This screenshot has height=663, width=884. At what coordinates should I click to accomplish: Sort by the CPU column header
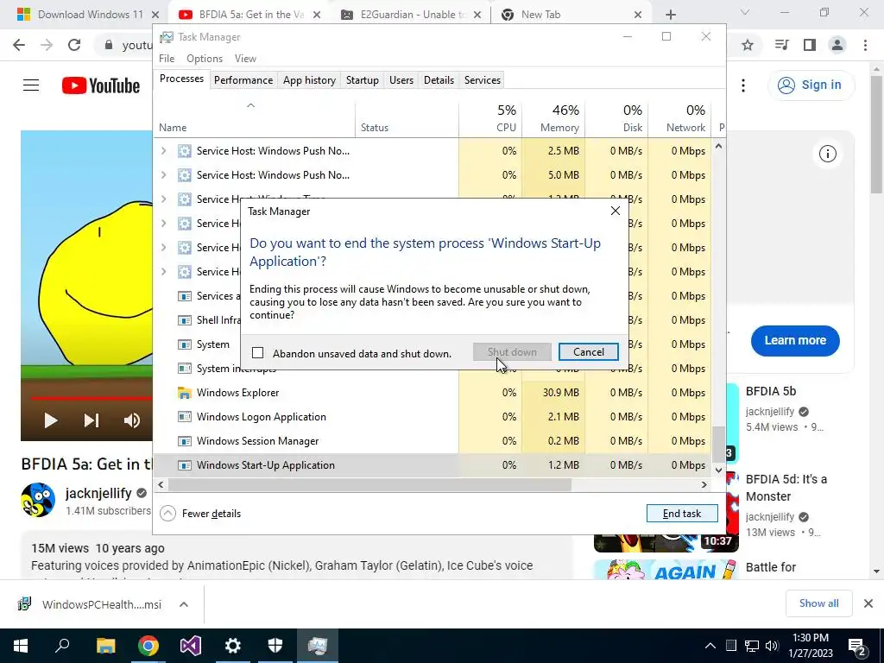coord(490,119)
